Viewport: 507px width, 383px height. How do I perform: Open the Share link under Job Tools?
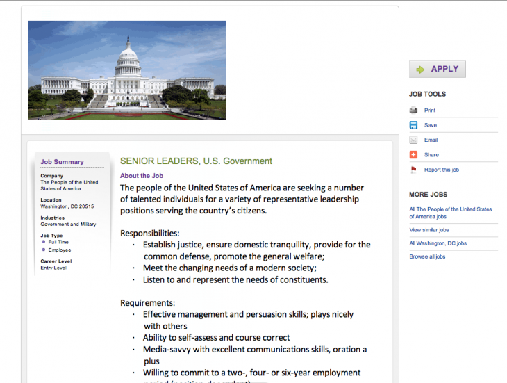click(x=431, y=154)
